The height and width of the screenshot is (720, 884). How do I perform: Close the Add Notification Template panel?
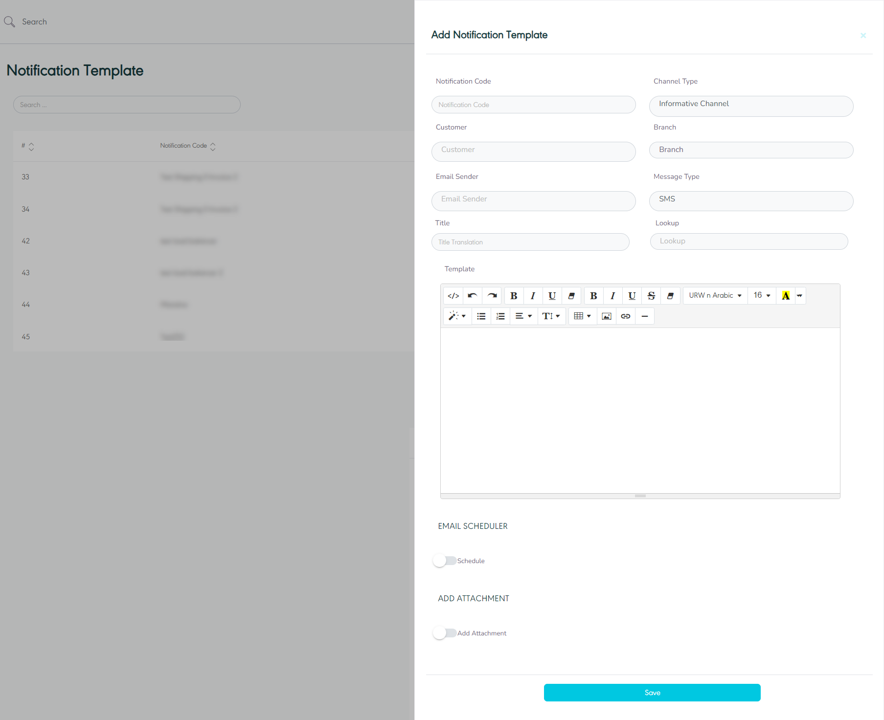point(863,35)
